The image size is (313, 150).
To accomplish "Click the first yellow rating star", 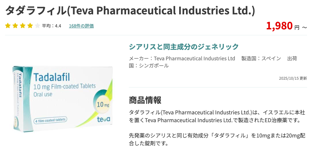I will click(x=8, y=26).
